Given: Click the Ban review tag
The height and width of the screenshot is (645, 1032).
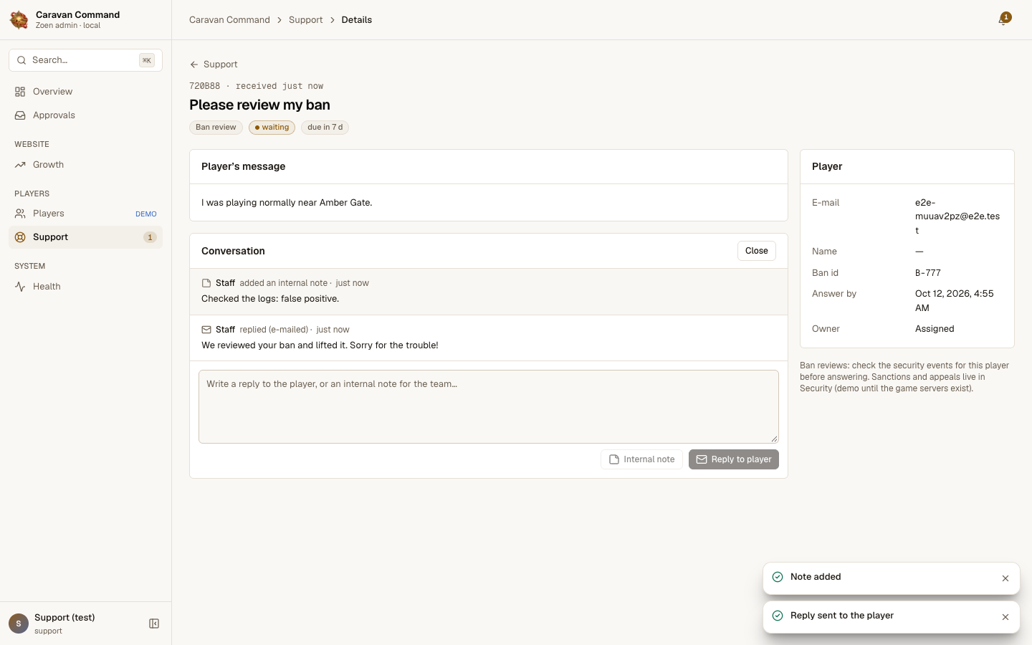Looking at the screenshot, I should pos(216,128).
